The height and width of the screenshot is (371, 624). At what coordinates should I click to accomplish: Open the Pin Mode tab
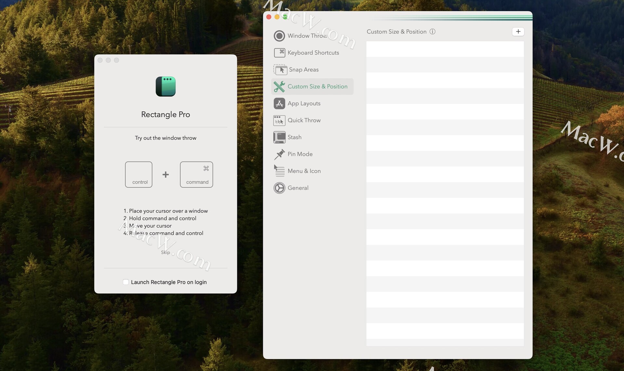[x=300, y=154]
